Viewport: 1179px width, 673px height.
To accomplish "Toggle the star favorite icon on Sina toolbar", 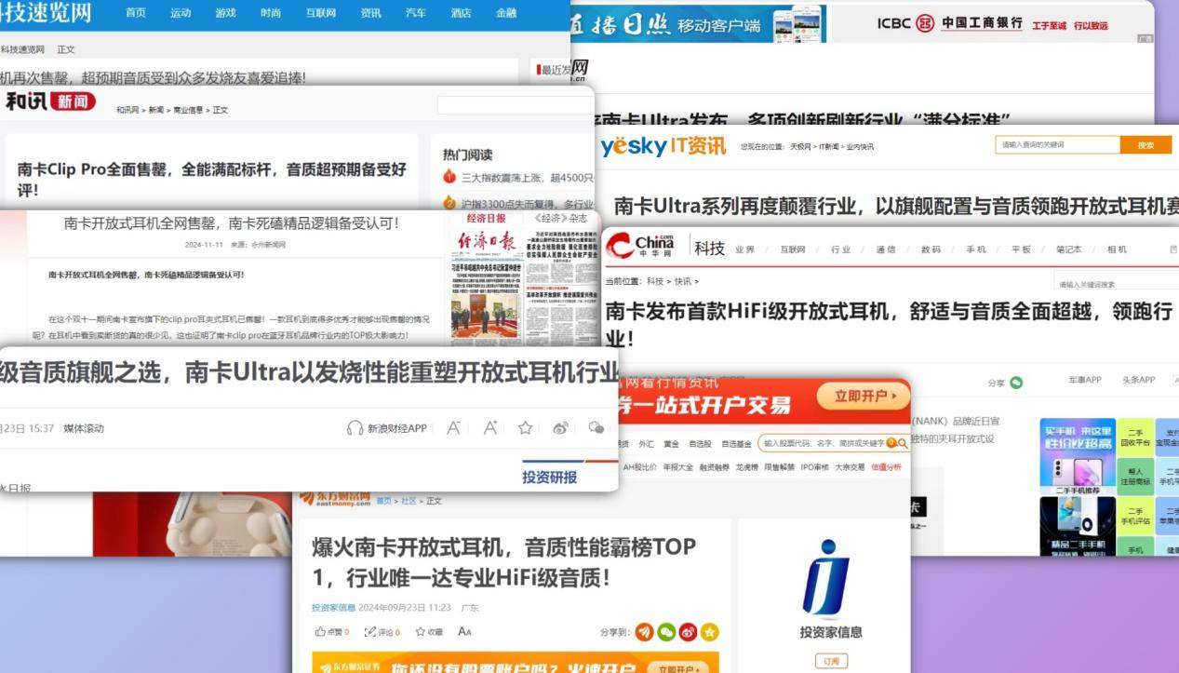I will point(525,428).
